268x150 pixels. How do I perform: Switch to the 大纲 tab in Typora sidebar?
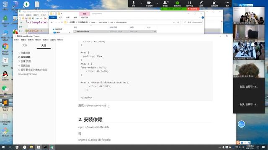(x=44, y=45)
